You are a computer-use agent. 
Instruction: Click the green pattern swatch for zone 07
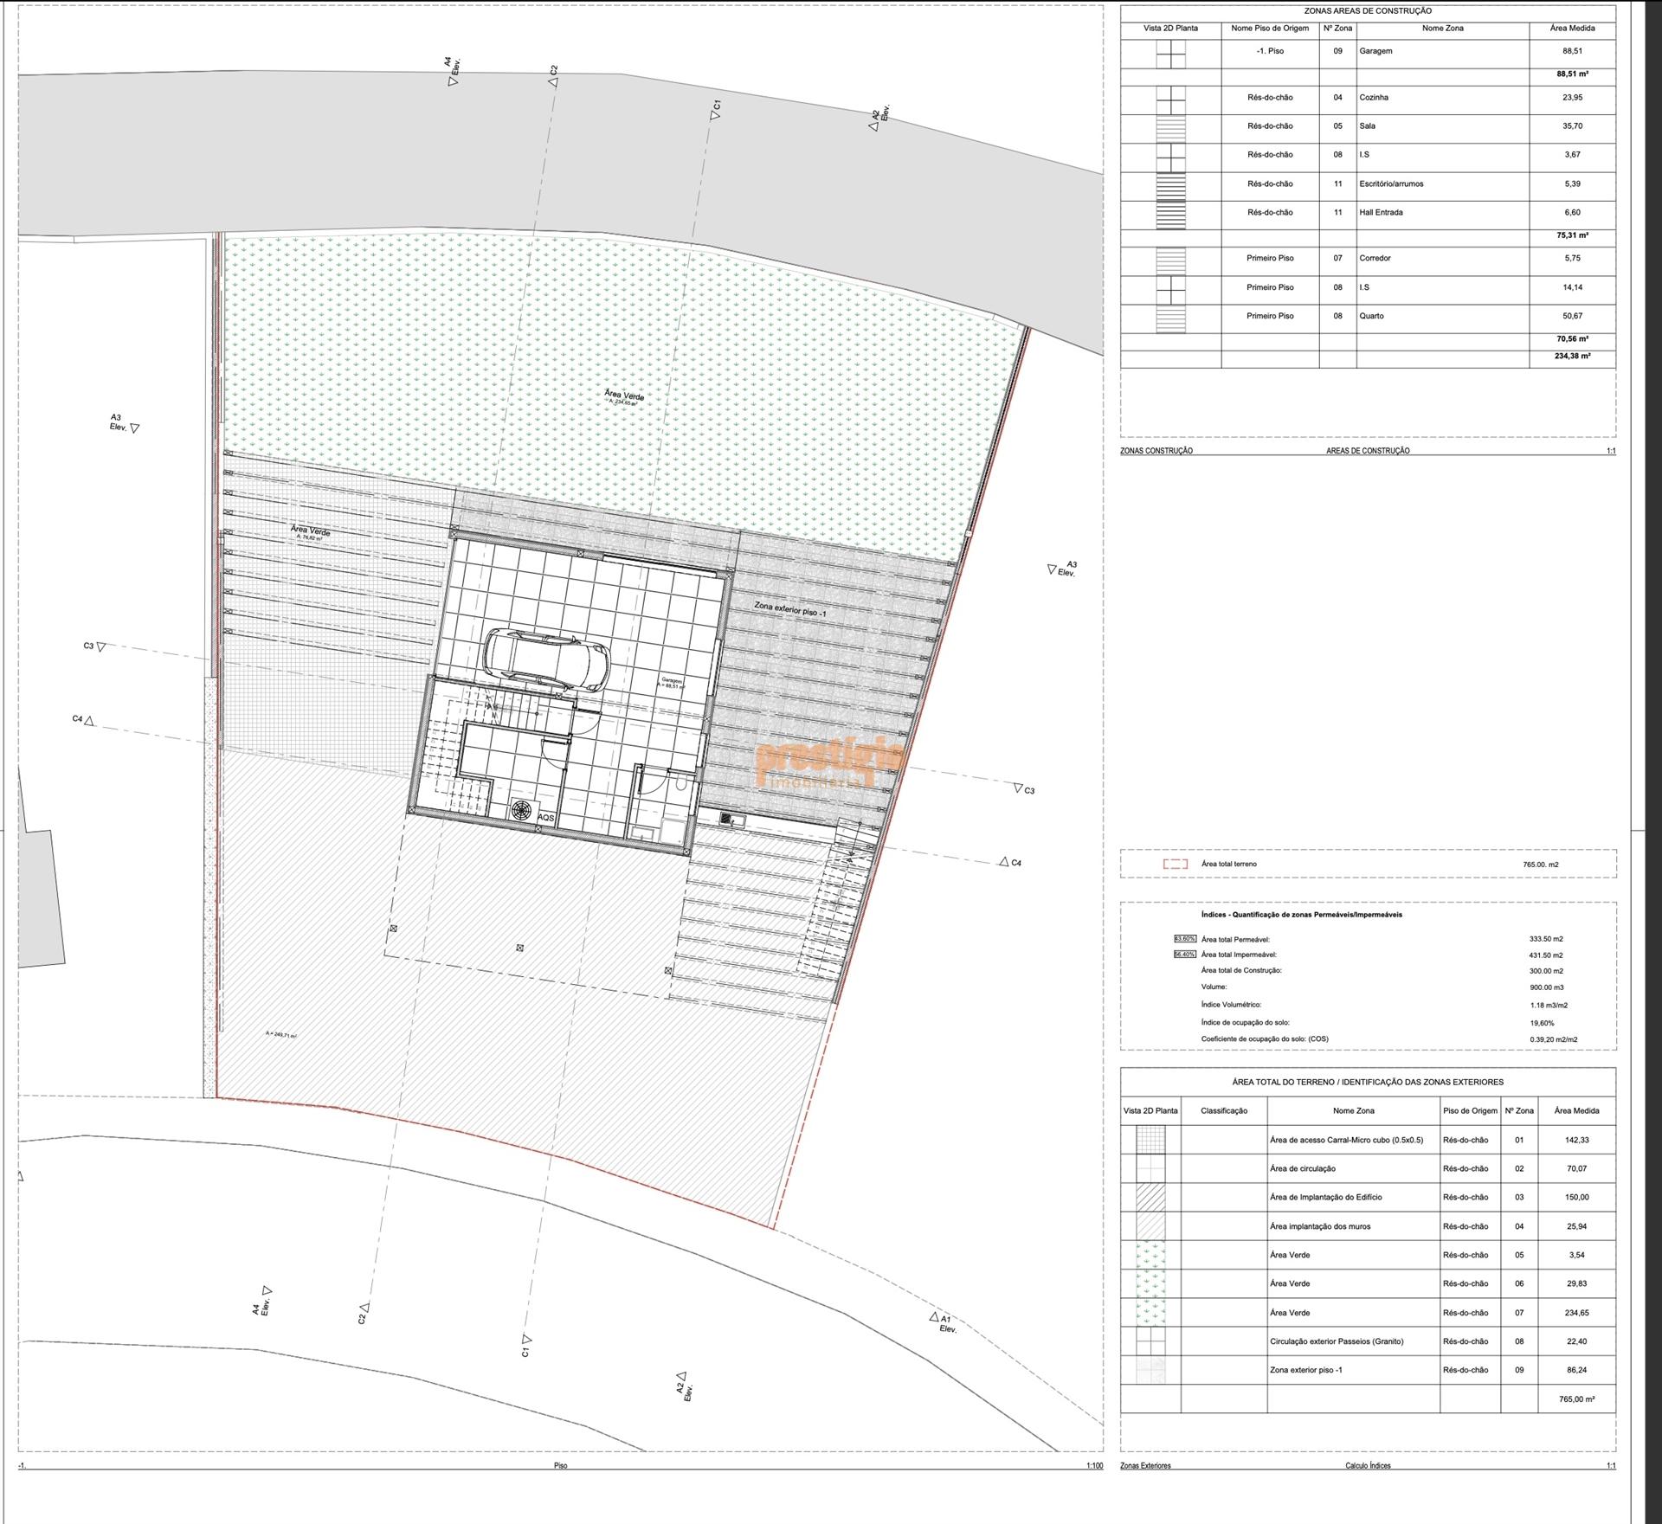(1150, 1312)
